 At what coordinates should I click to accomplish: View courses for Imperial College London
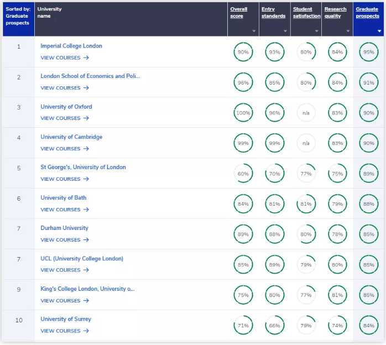(x=65, y=58)
